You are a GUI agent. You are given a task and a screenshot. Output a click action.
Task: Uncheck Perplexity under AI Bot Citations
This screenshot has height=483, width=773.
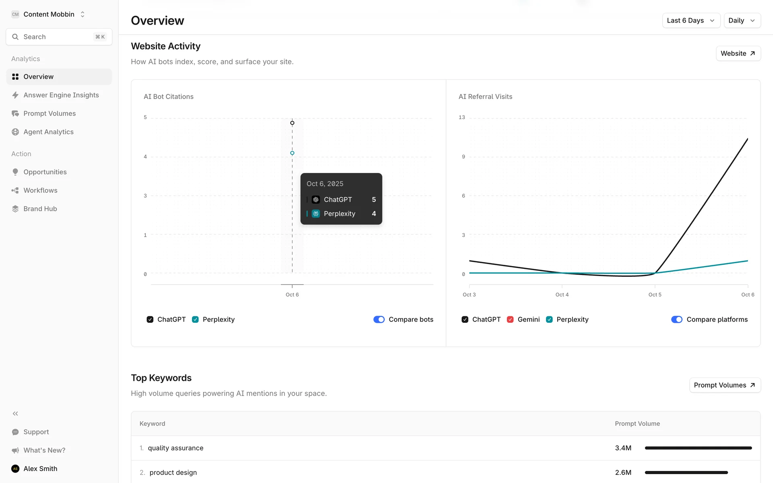[x=195, y=320]
